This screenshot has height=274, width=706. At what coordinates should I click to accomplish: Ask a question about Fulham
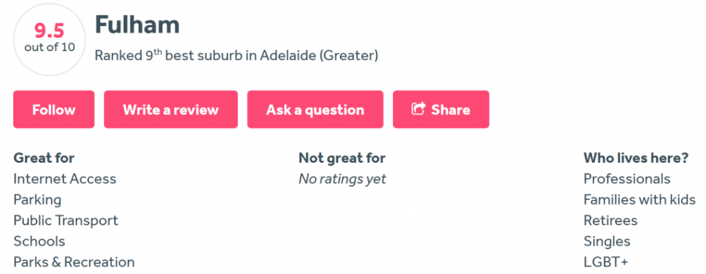click(315, 110)
